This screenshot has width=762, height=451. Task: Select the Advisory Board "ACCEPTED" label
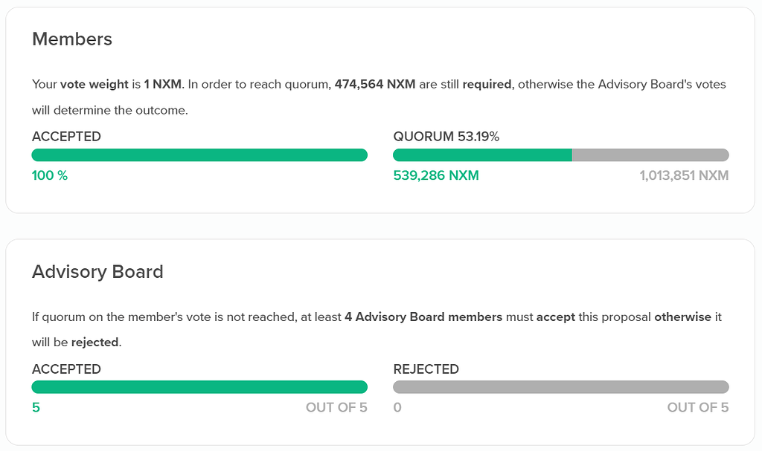tap(66, 369)
